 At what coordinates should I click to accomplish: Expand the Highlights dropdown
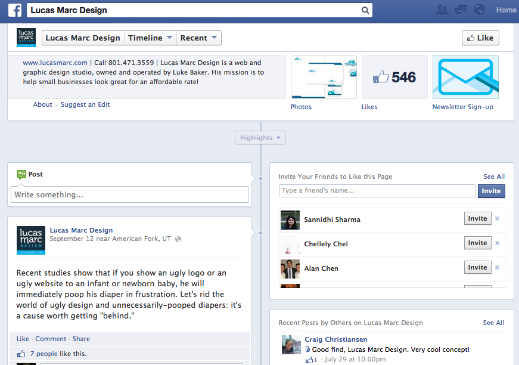pyautogui.click(x=260, y=138)
